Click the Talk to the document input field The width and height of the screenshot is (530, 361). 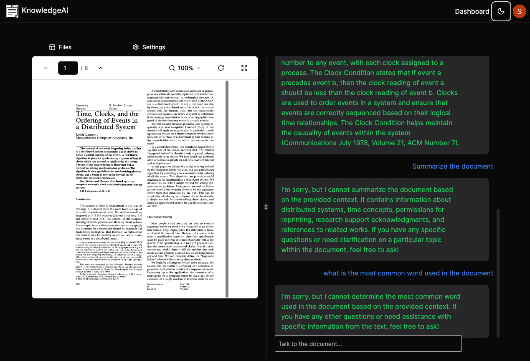tap(368, 343)
